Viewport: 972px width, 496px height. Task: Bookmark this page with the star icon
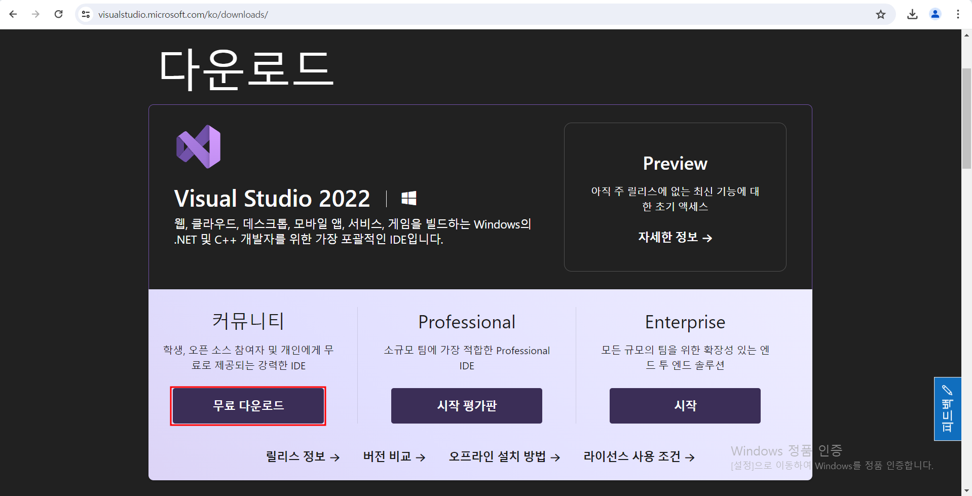pos(881,14)
